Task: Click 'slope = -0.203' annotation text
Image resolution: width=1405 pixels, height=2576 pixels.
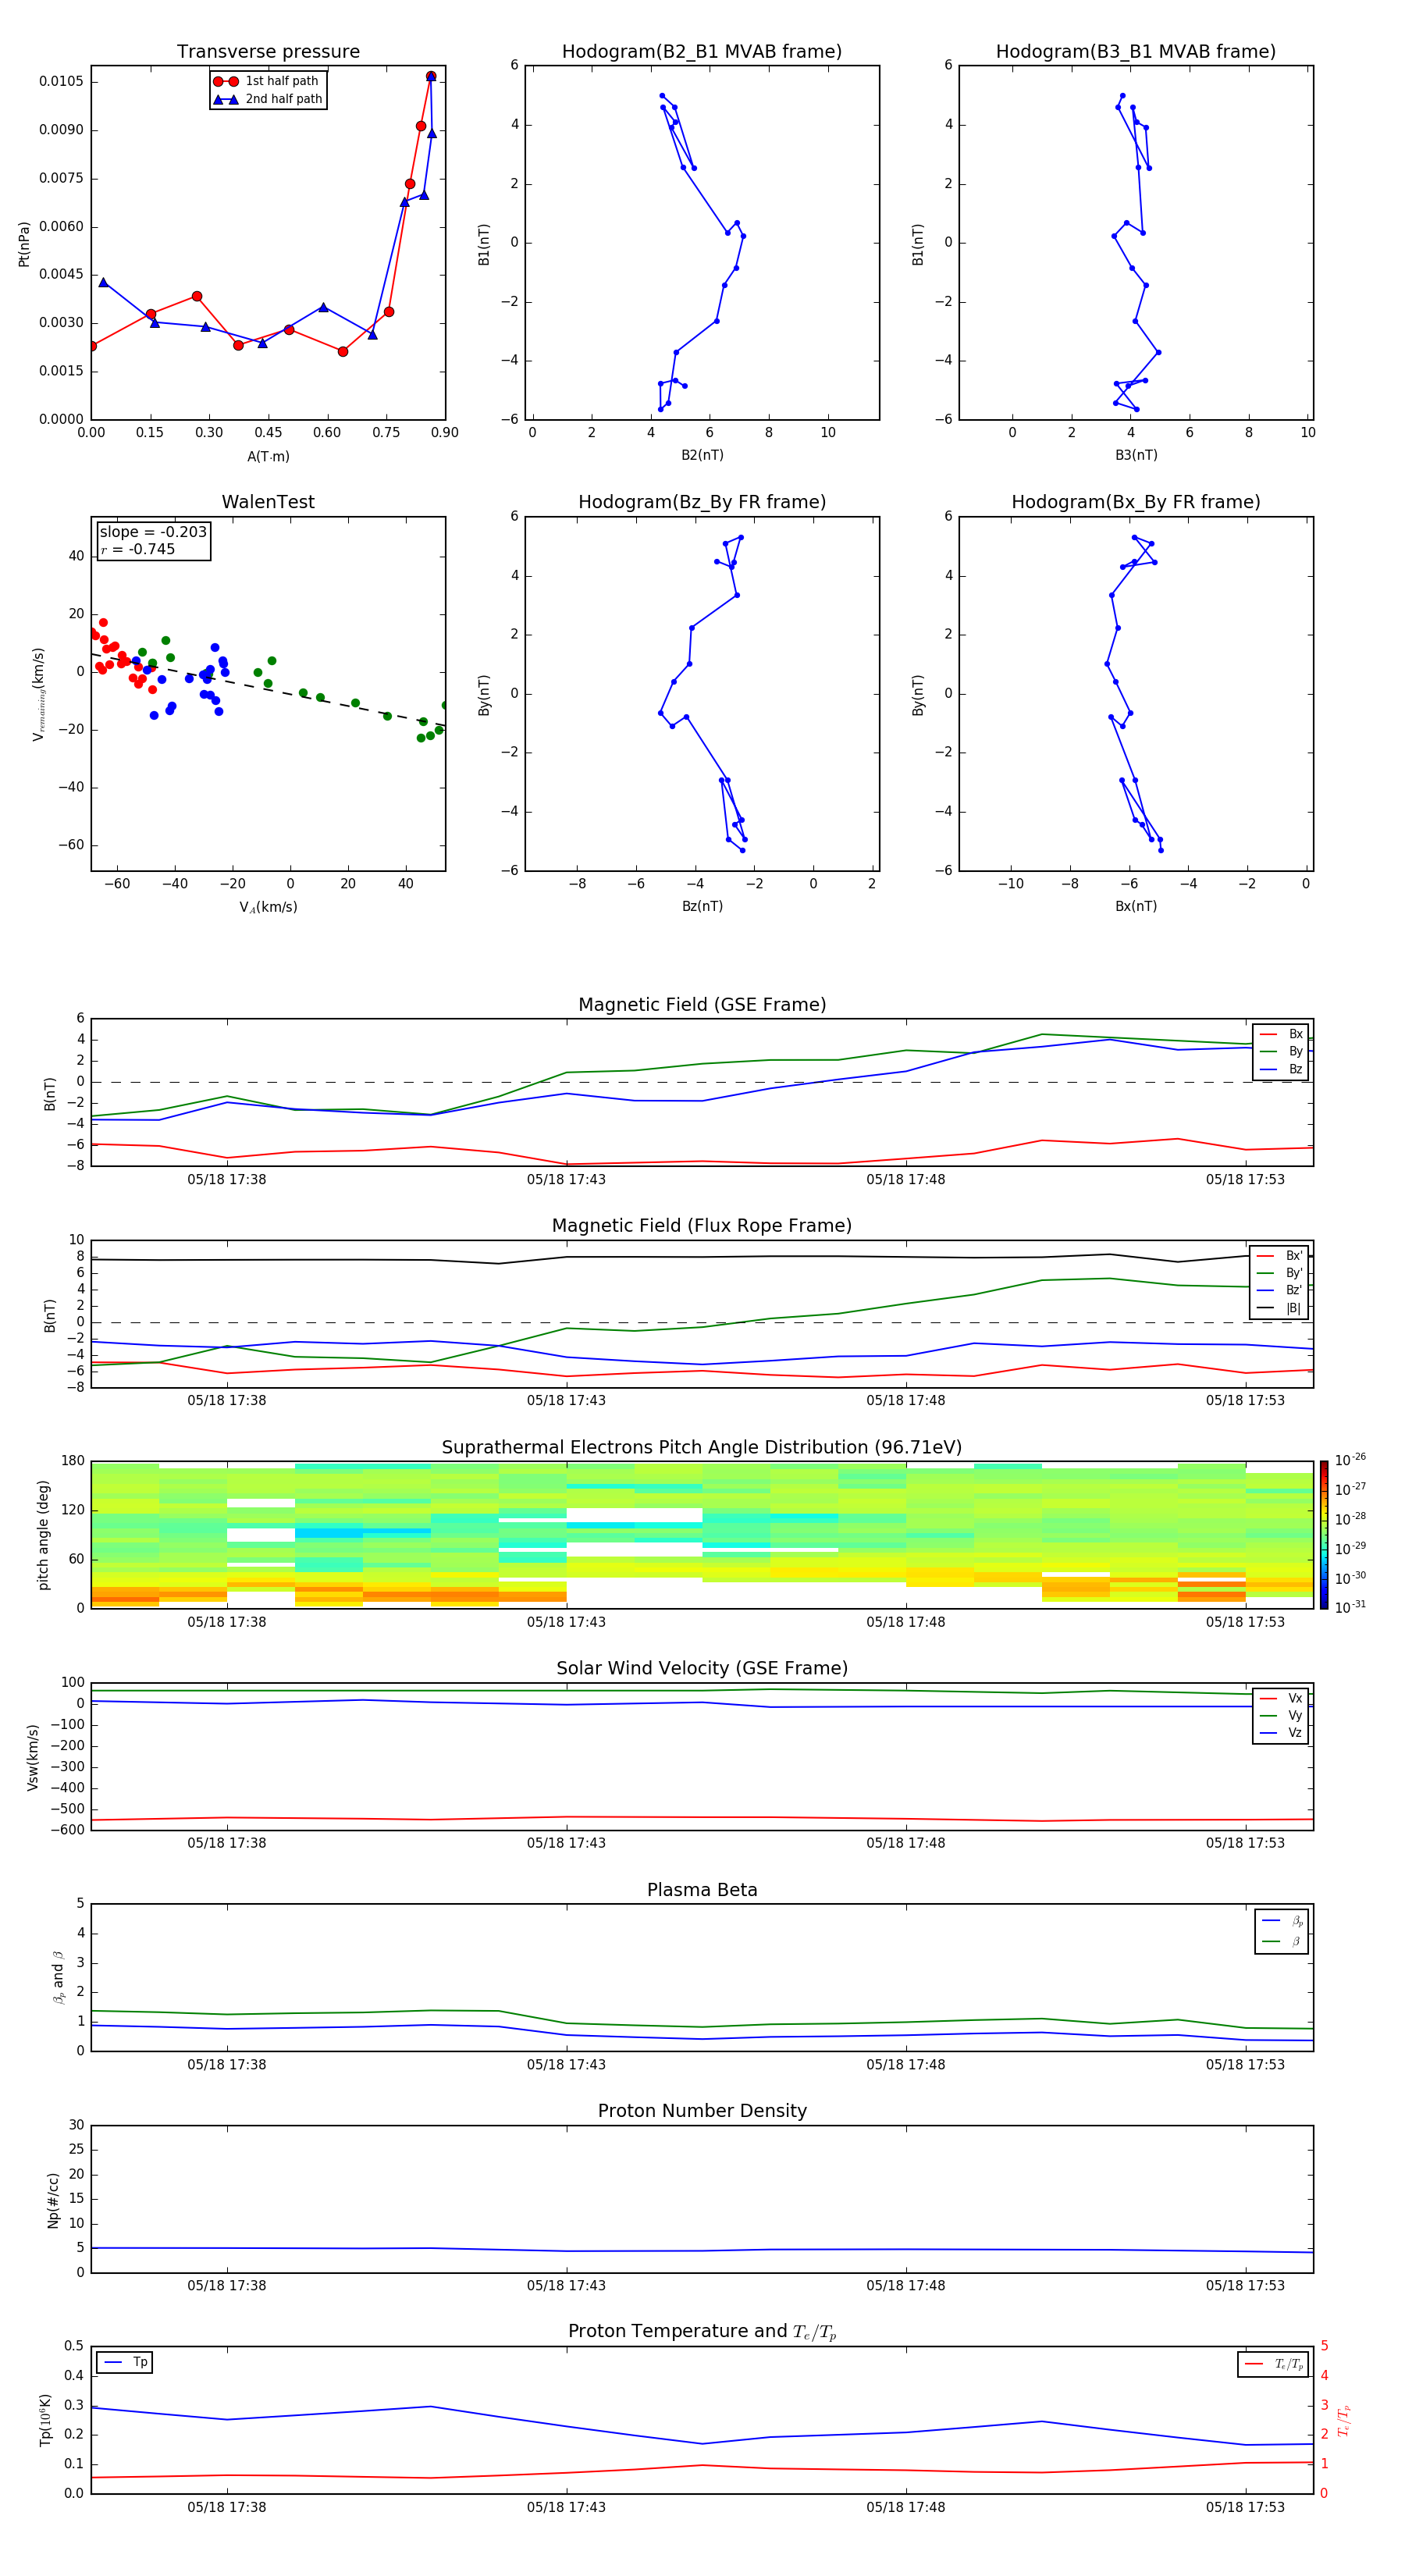Action: [153, 532]
